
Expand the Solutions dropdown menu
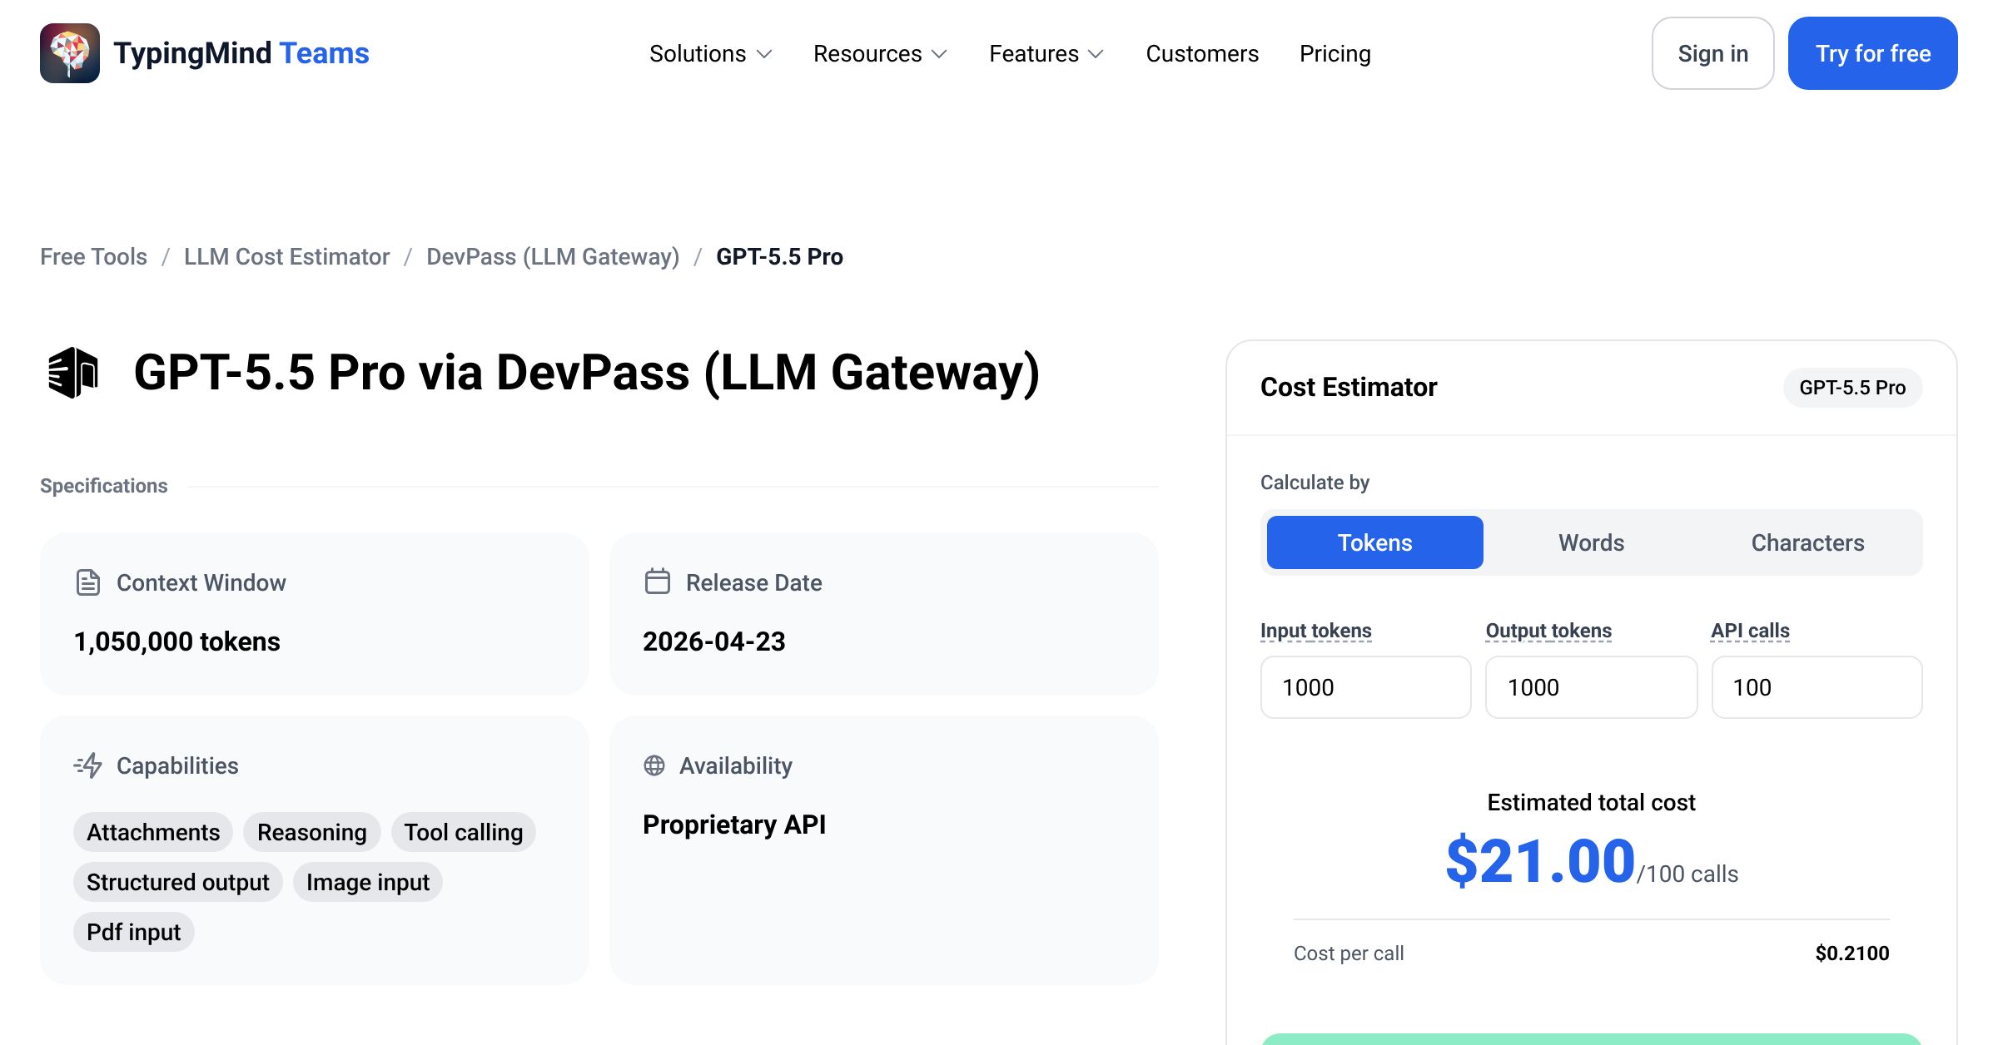tap(711, 53)
